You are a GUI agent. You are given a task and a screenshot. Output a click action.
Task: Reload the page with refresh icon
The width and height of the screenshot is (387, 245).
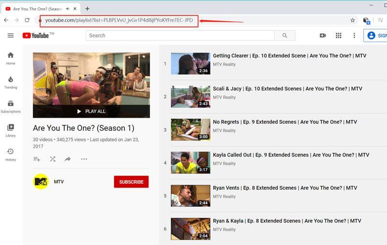[27, 20]
